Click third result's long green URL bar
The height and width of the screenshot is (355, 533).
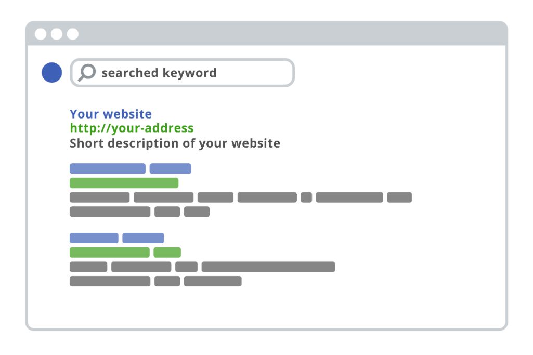110,253
